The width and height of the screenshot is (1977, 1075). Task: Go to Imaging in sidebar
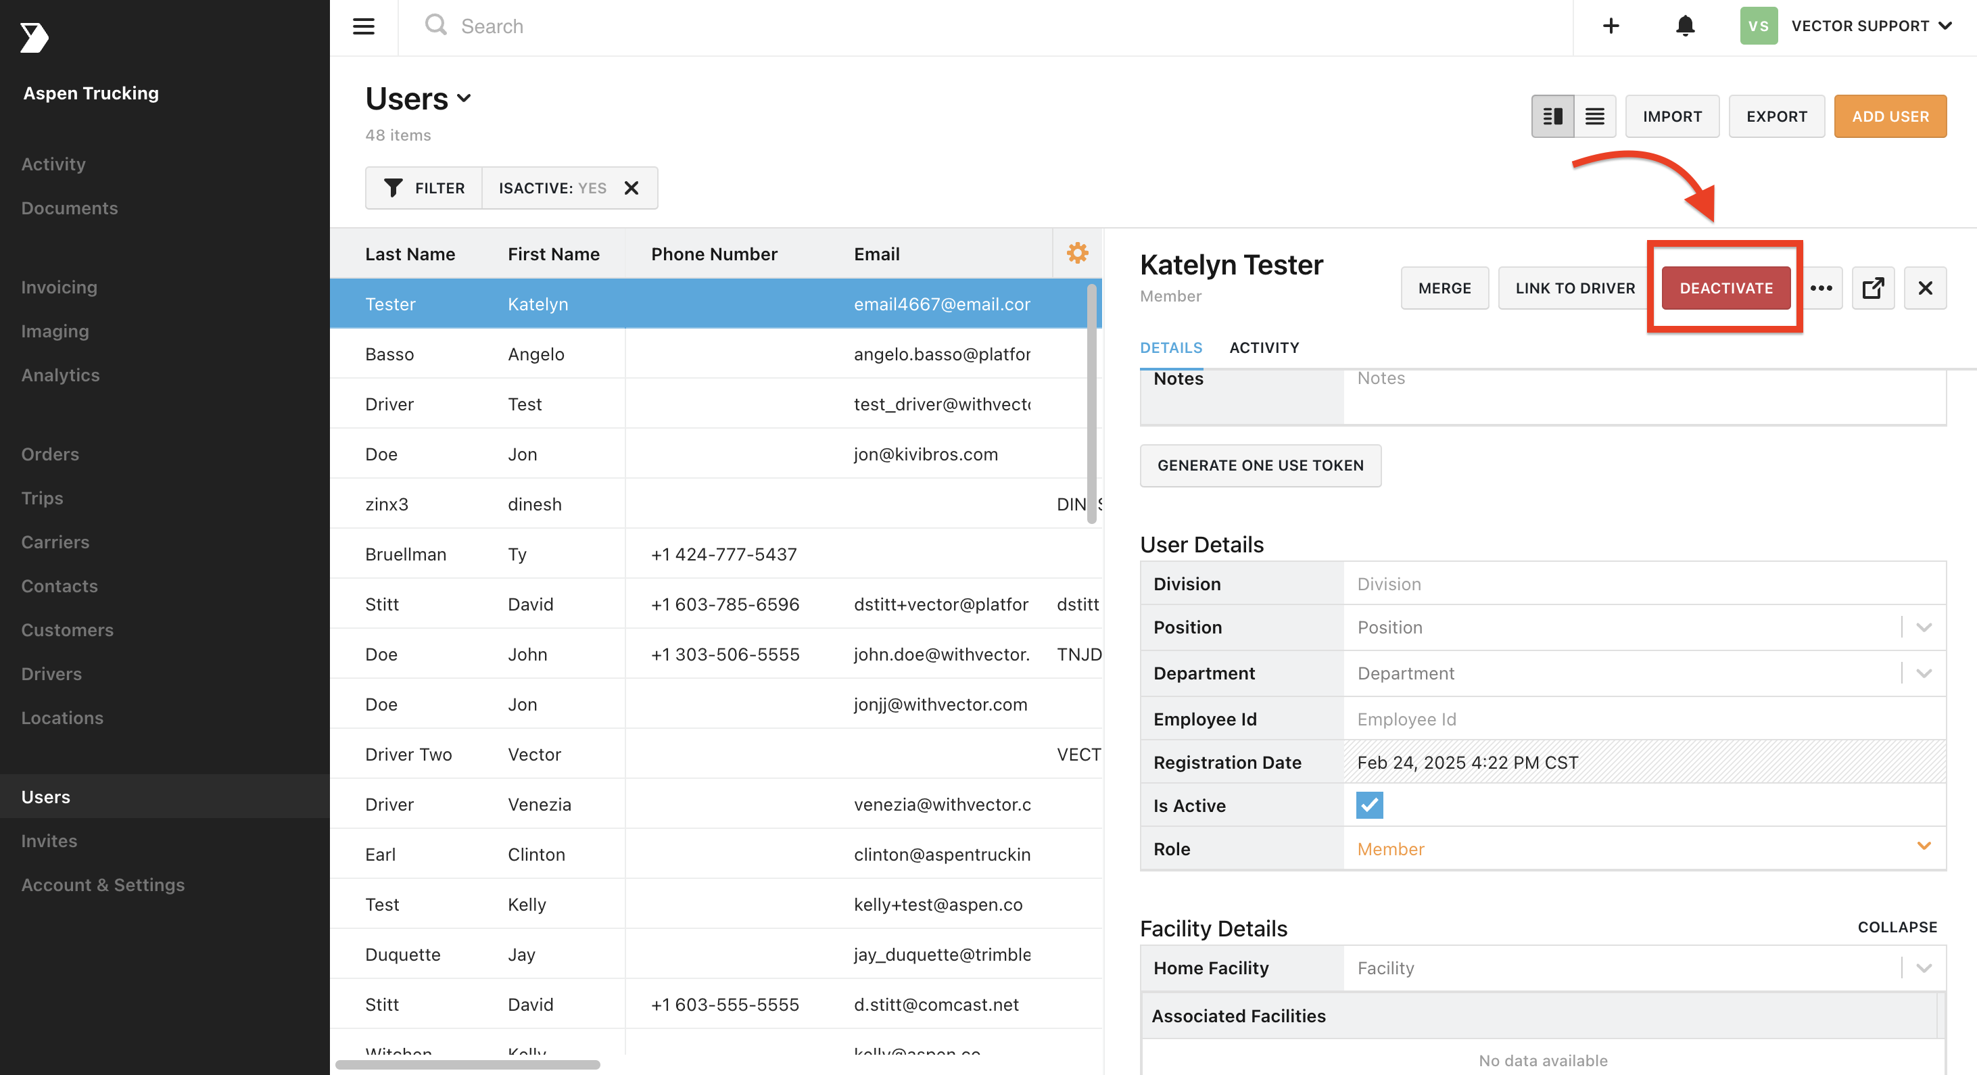[55, 331]
